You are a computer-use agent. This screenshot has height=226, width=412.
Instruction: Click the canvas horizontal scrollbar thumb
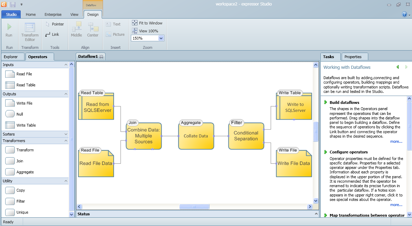[x=194, y=206]
